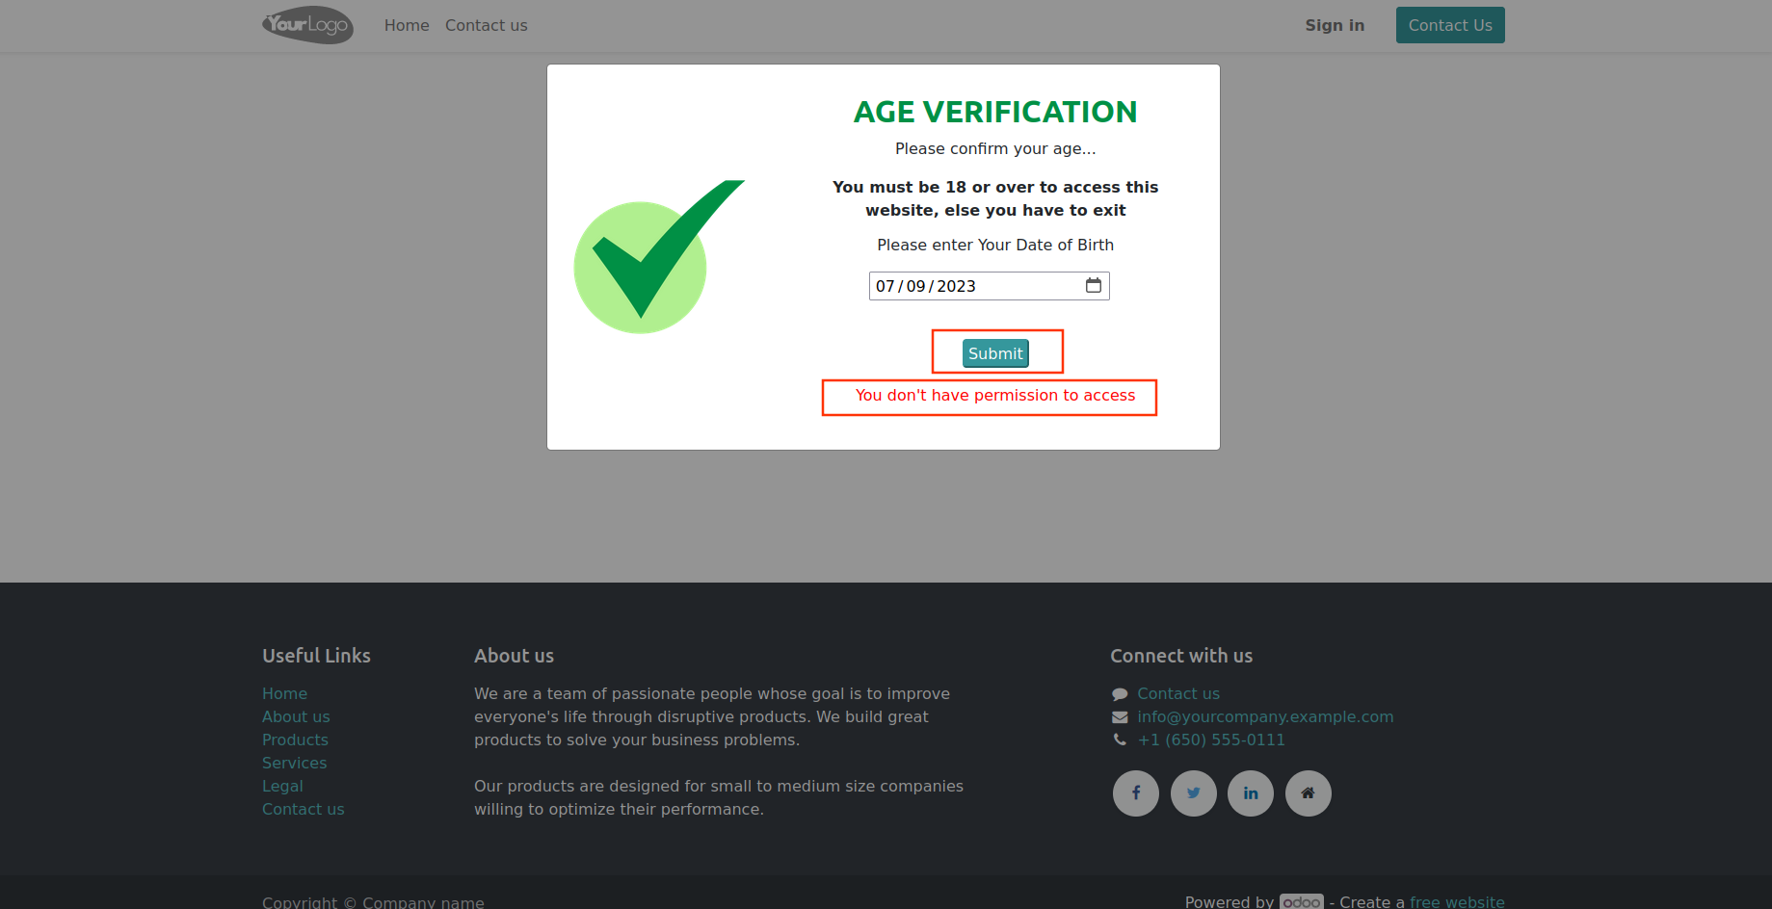1772x909 pixels.
Task: Open the LinkedIn social icon
Action: [1251, 793]
